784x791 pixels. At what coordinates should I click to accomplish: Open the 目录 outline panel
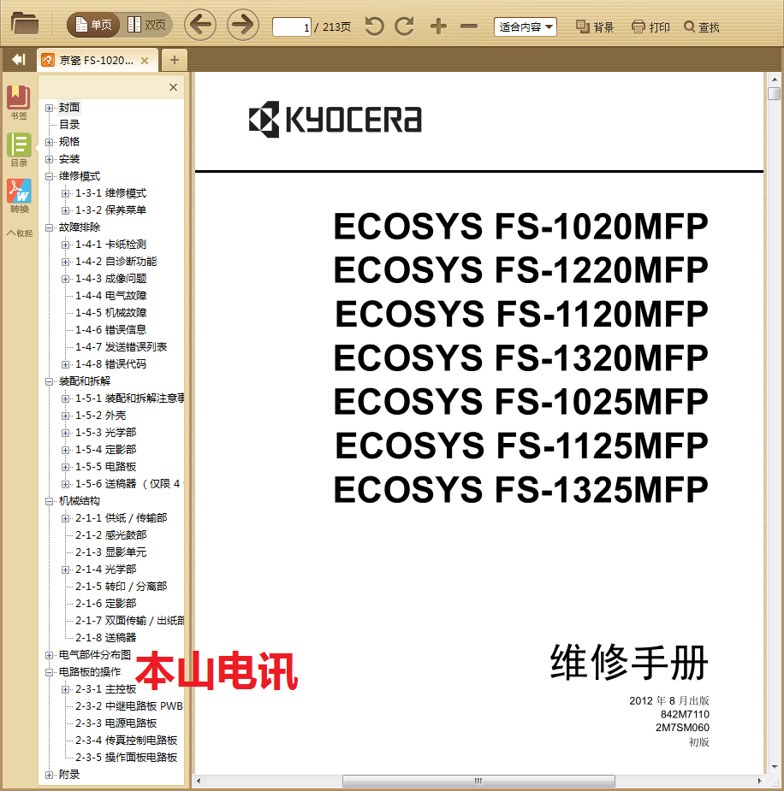(19, 150)
